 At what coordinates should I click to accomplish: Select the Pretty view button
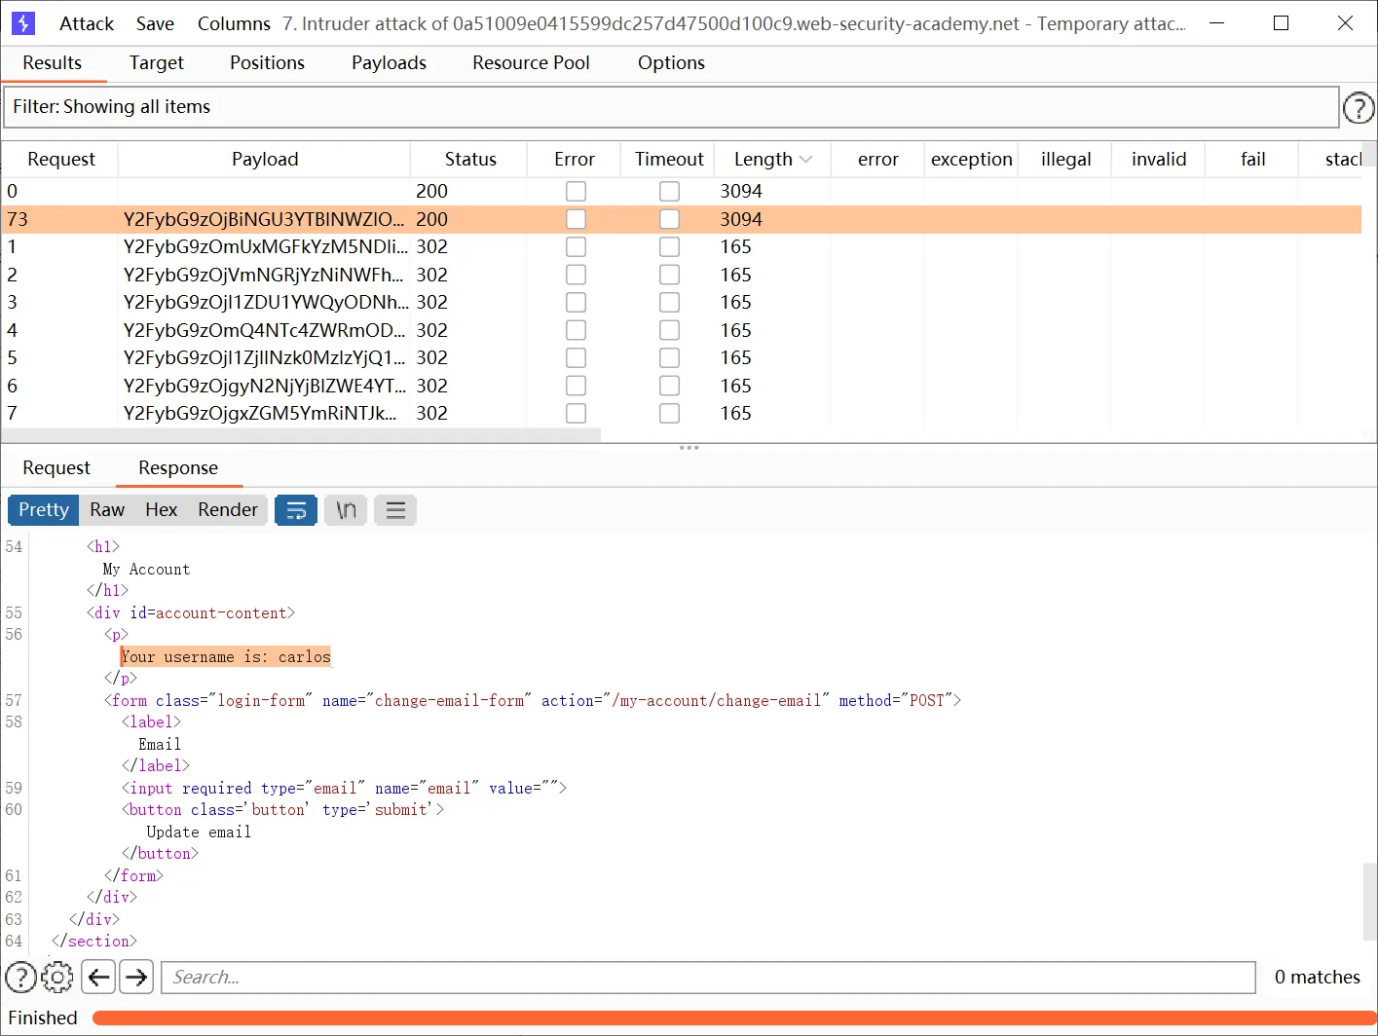[44, 510]
